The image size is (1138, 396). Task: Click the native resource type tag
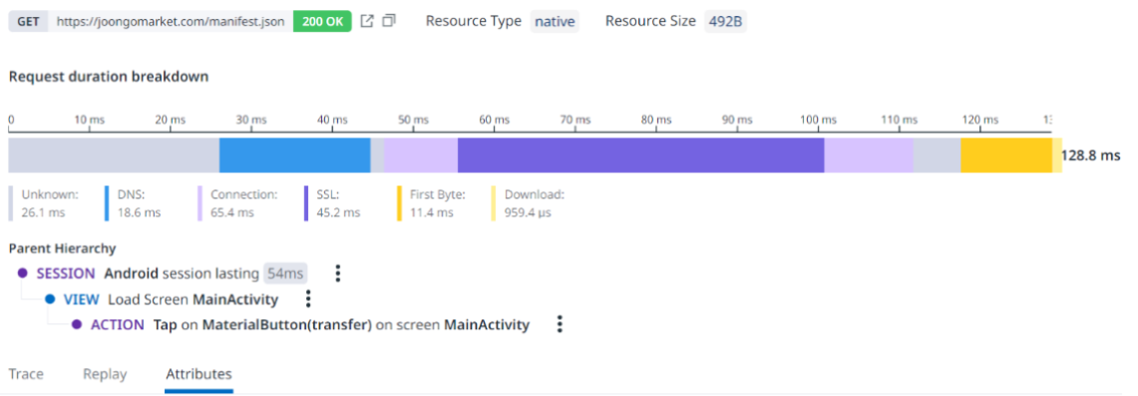pyautogui.click(x=555, y=22)
